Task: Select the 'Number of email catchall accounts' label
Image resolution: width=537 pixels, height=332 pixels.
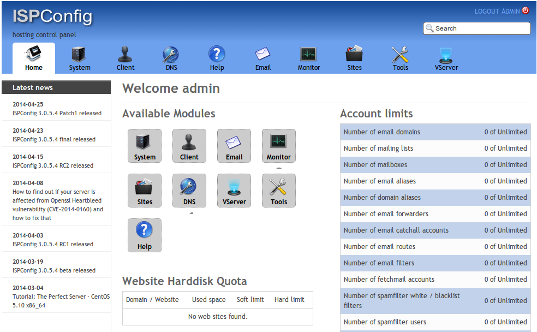Action: (x=396, y=230)
